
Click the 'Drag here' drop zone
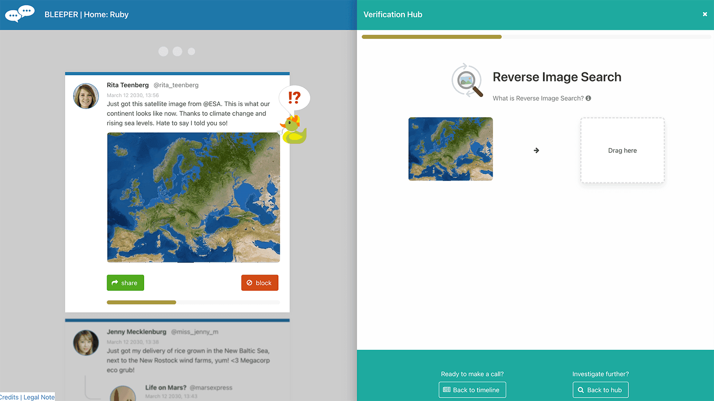click(x=622, y=151)
